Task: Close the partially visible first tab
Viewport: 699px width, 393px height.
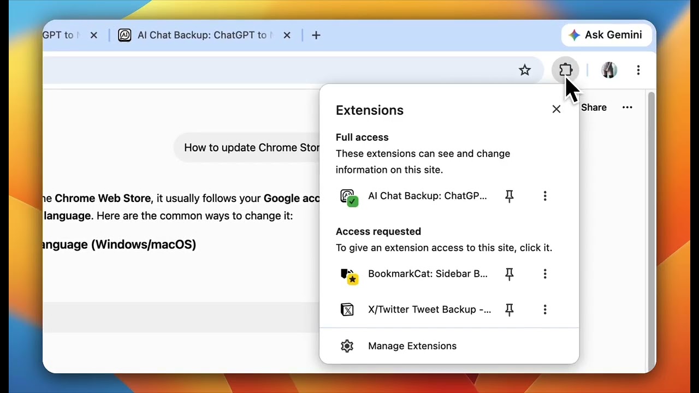Action: click(93, 35)
